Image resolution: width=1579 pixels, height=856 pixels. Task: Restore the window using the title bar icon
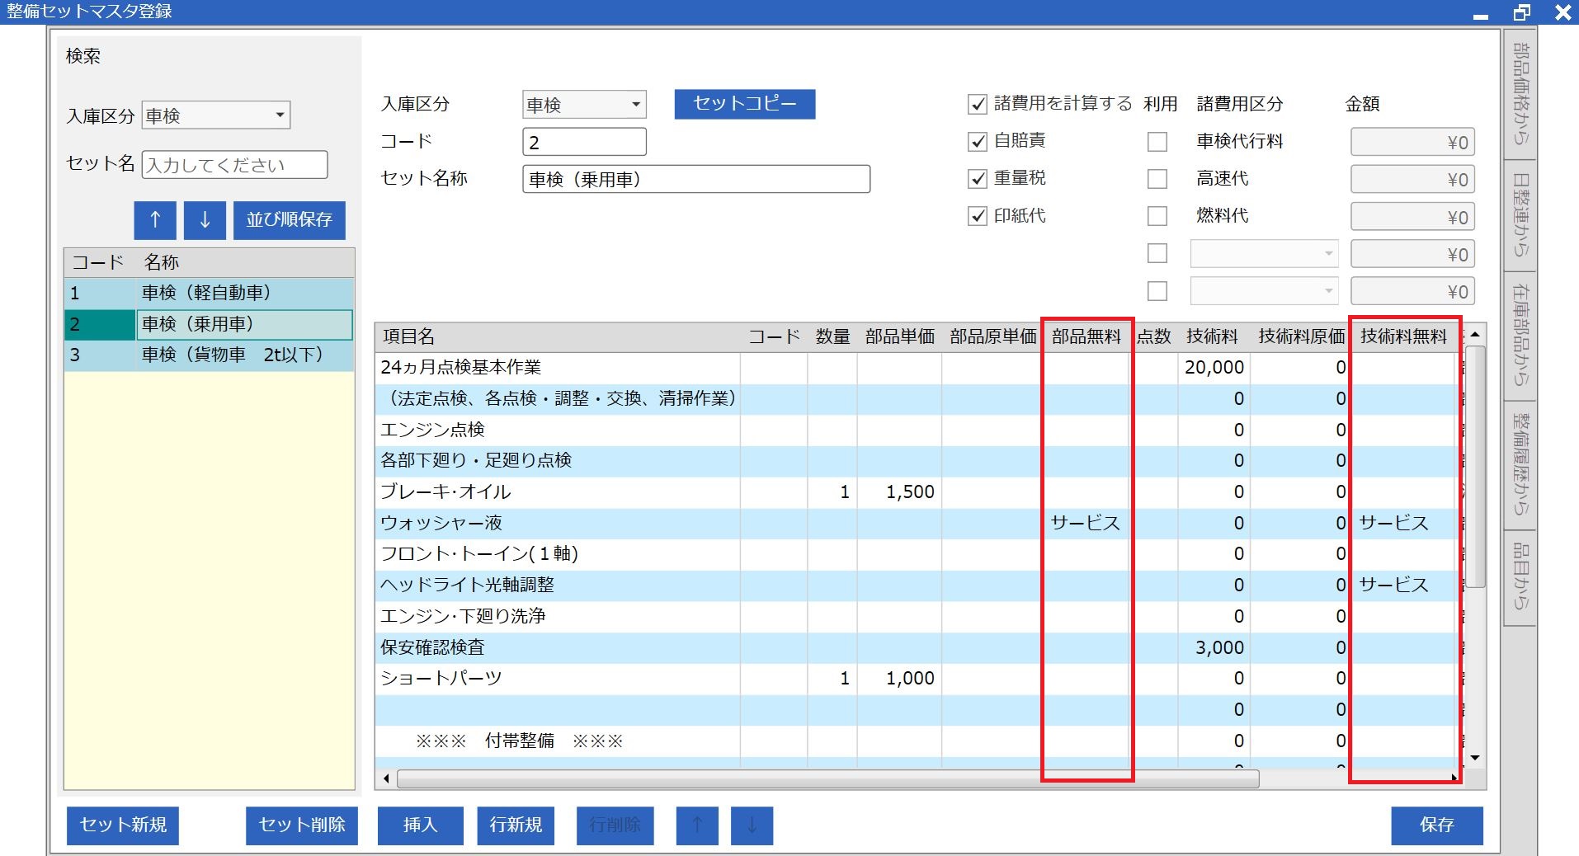pos(1521,12)
